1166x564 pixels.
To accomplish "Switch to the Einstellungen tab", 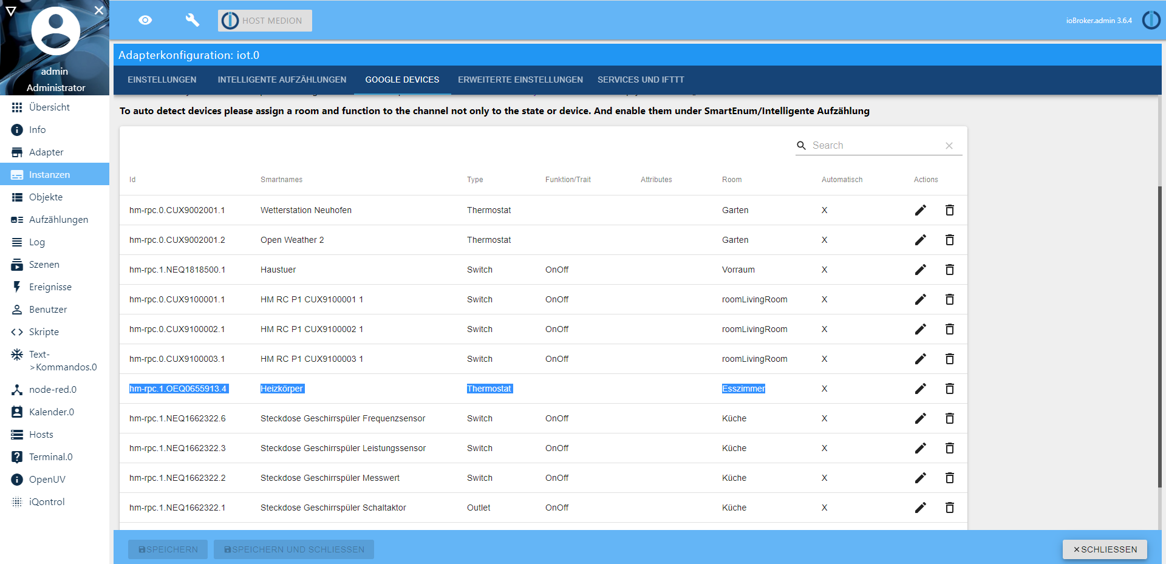I will pyautogui.click(x=162, y=80).
